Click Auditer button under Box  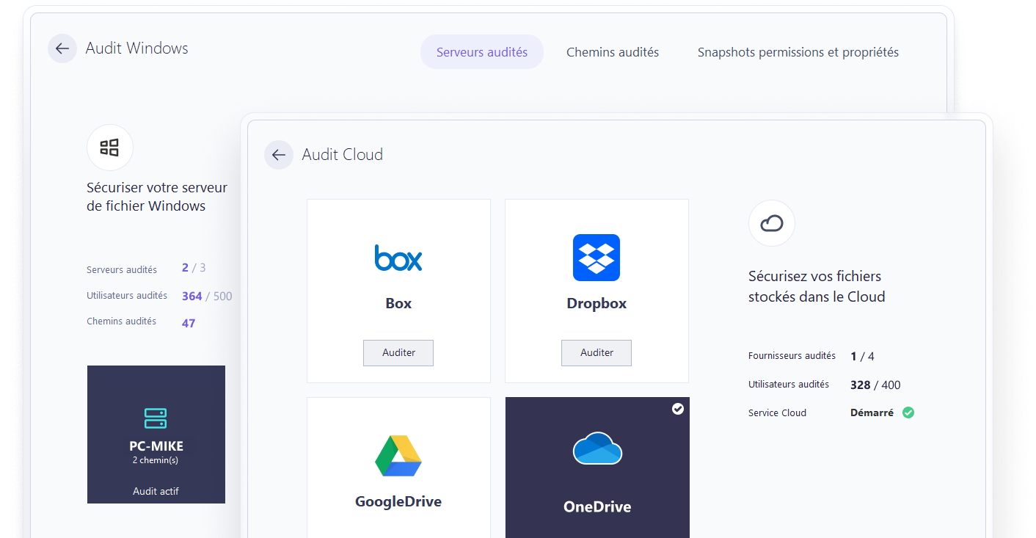398,353
